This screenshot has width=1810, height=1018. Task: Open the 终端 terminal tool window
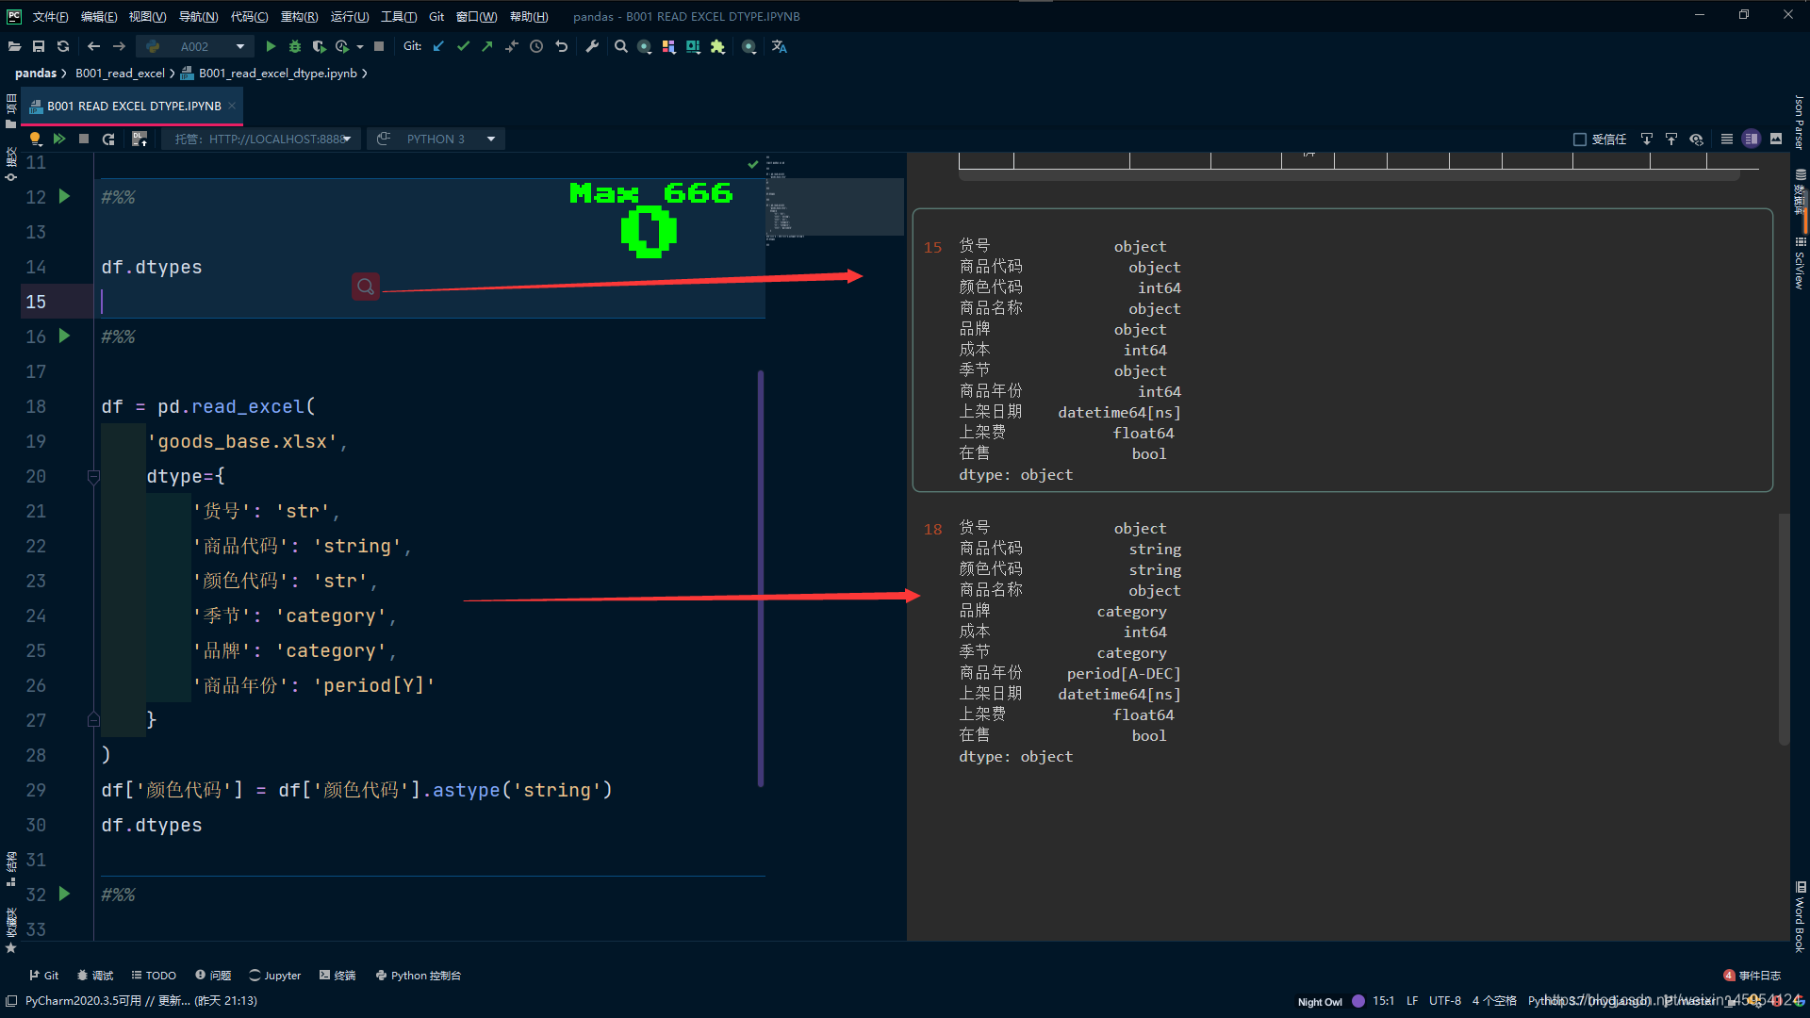[337, 976]
